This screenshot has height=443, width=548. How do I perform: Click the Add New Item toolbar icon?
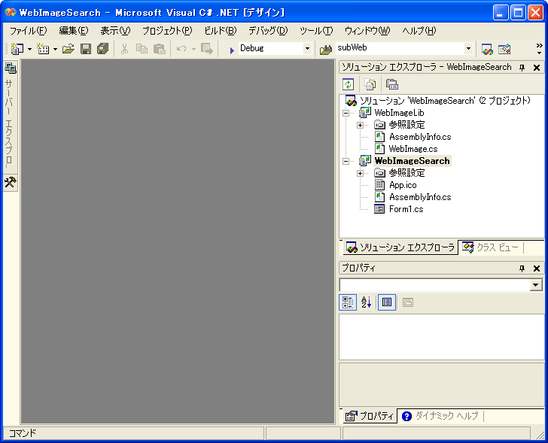point(43,49)
